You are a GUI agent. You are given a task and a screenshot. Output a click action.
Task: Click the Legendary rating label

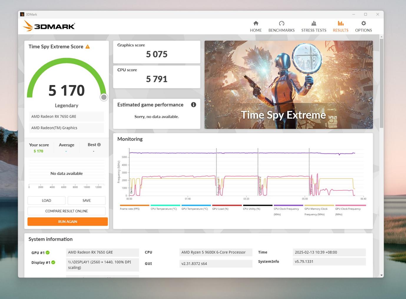click(67, 105)
